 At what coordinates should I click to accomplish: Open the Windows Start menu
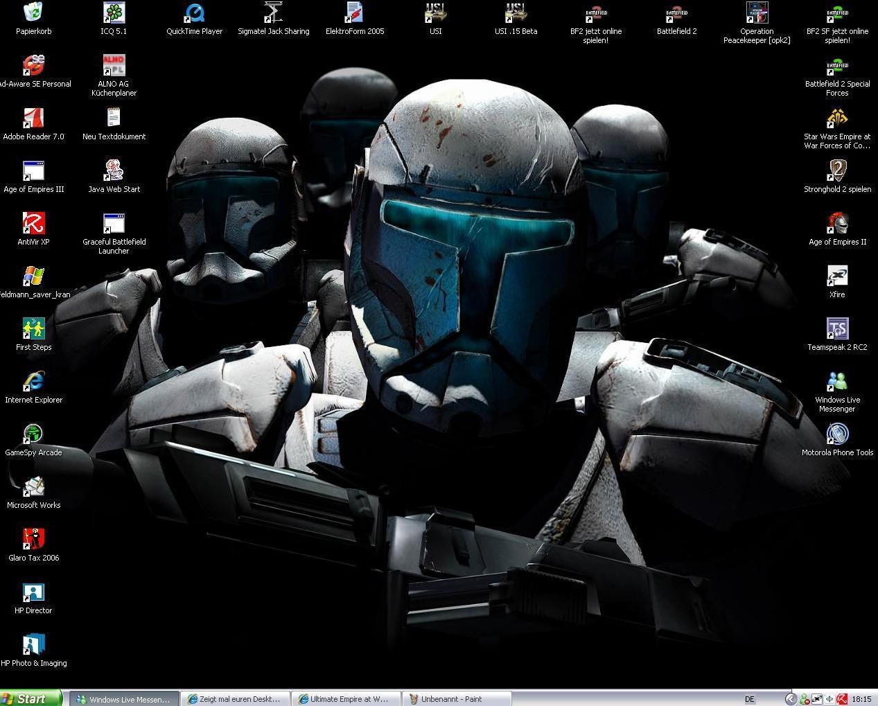pyautogui.click(x=31, y=698)
